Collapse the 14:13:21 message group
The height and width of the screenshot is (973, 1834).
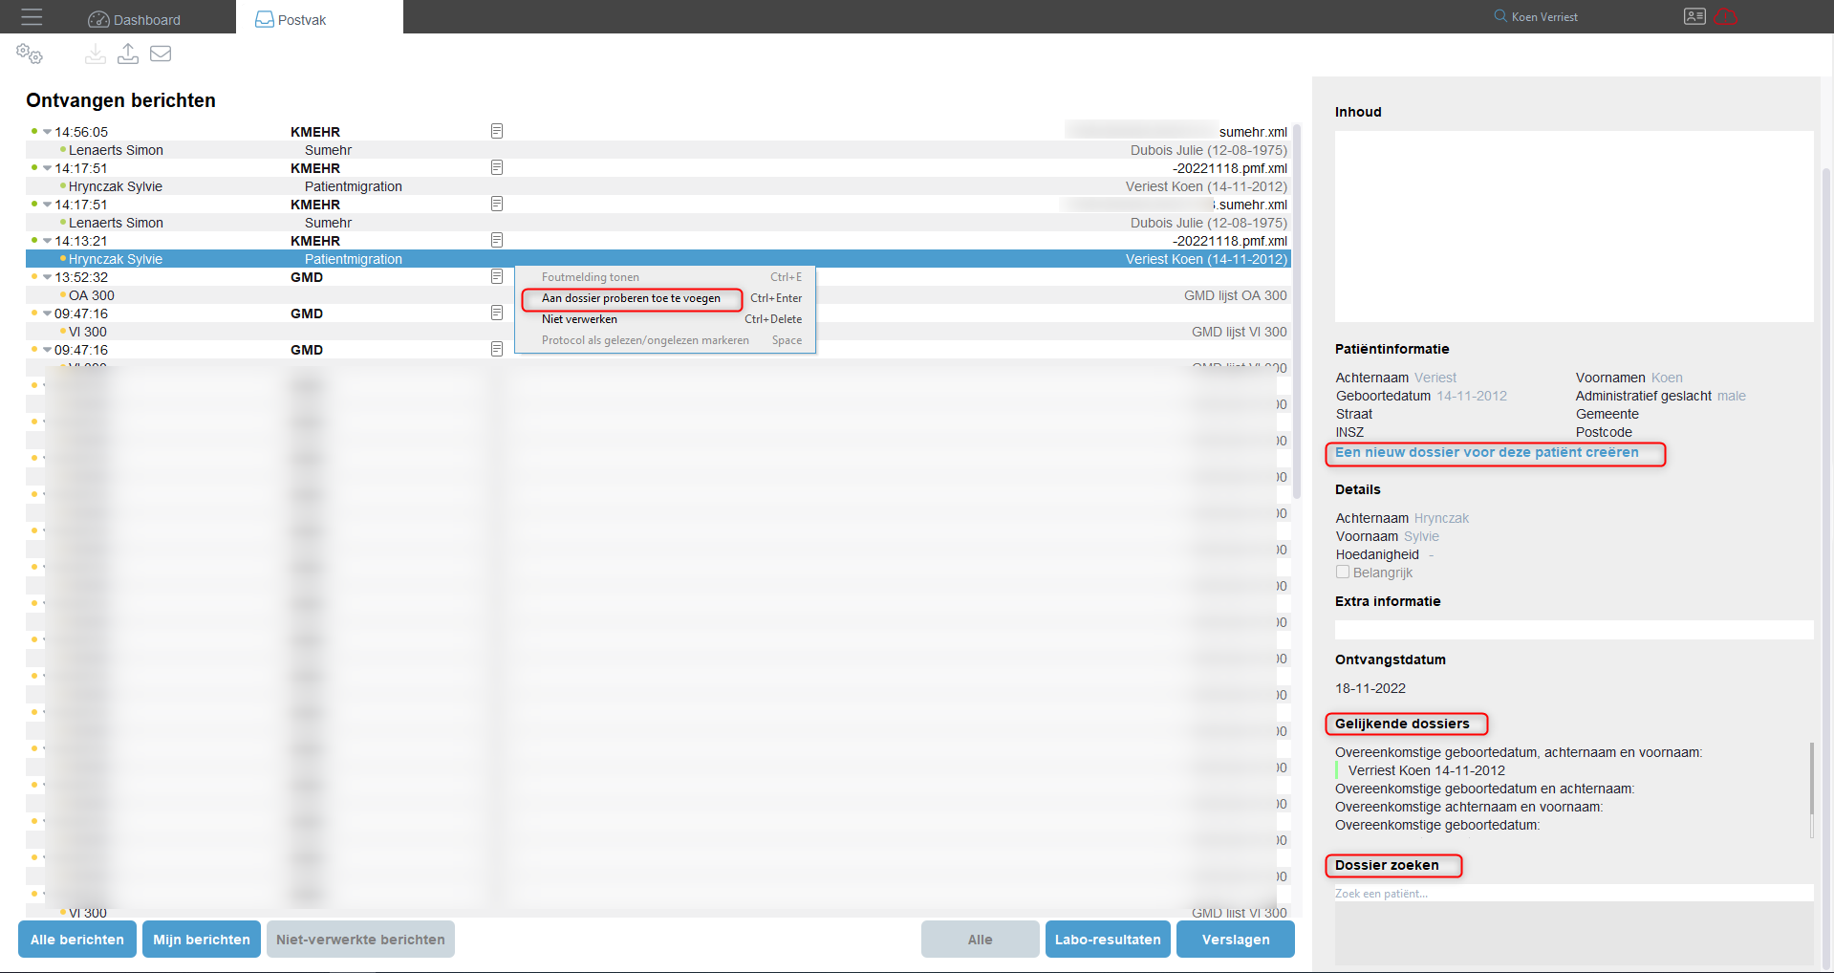point(47,241)
